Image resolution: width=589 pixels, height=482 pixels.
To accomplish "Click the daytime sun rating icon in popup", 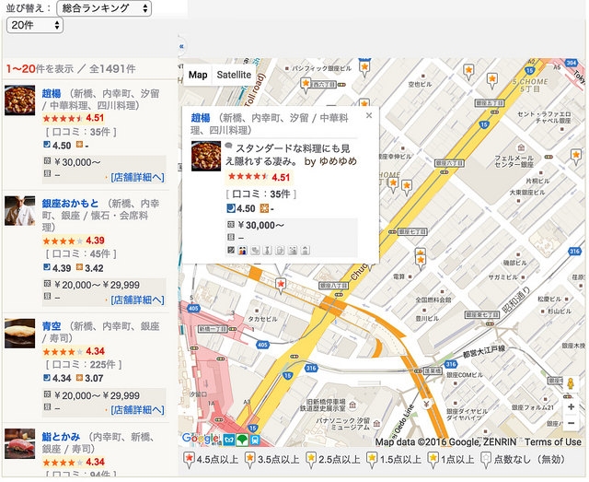I will (x=264, y=208).
